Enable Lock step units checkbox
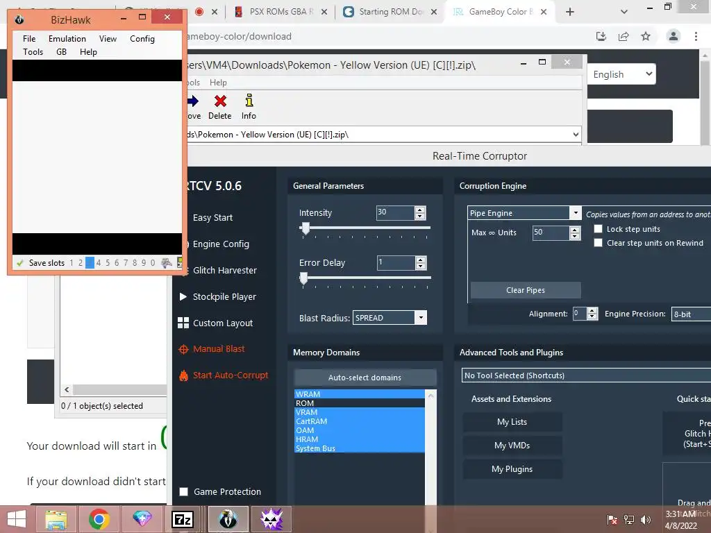711x533 pixels. [x=598, y=229]
